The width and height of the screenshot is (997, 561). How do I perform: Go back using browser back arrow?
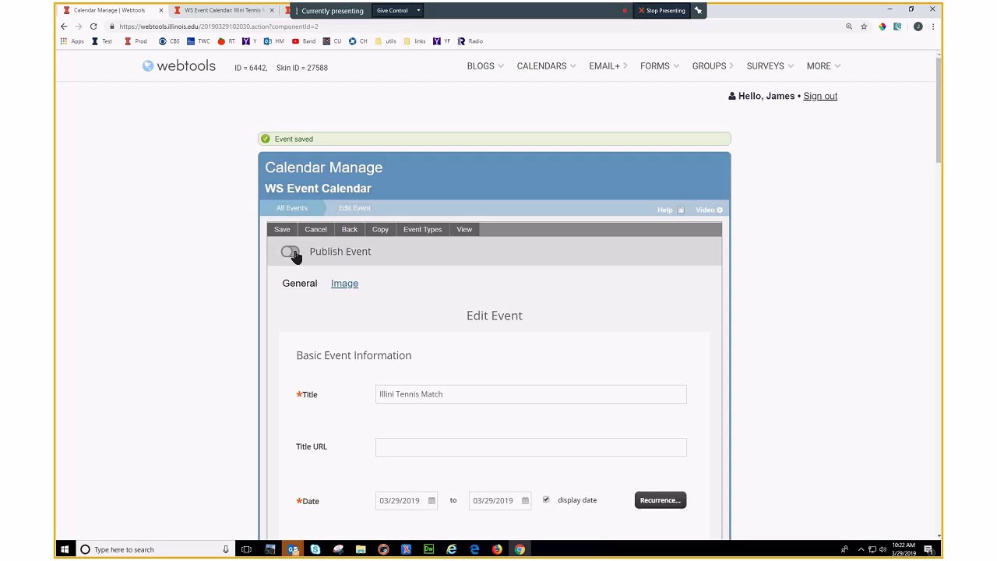point(64,26)
